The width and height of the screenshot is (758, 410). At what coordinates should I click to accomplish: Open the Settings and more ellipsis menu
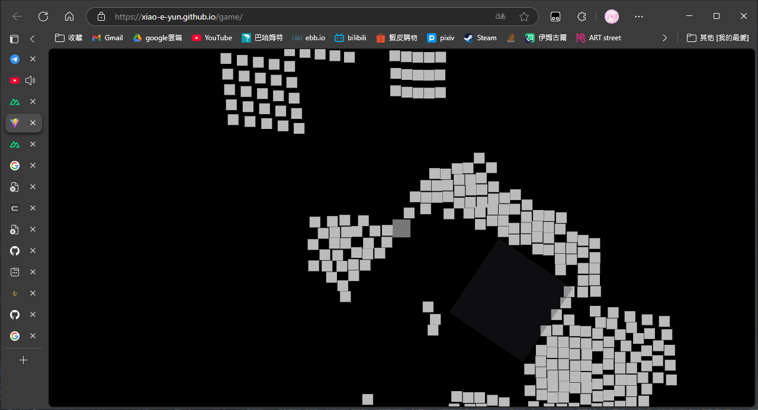click(639, 17)
